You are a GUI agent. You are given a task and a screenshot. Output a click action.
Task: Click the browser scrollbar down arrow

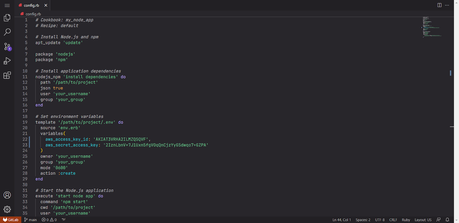pos(456,220)
